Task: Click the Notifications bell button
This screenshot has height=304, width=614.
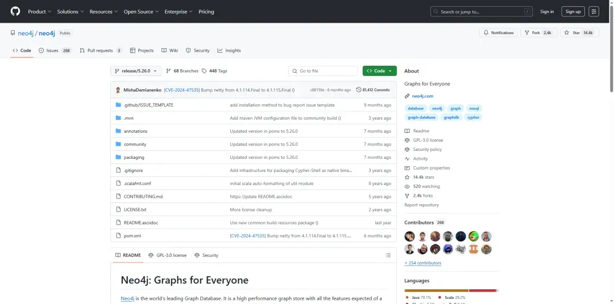Action: pyautogui.click(x=499, y=33)
